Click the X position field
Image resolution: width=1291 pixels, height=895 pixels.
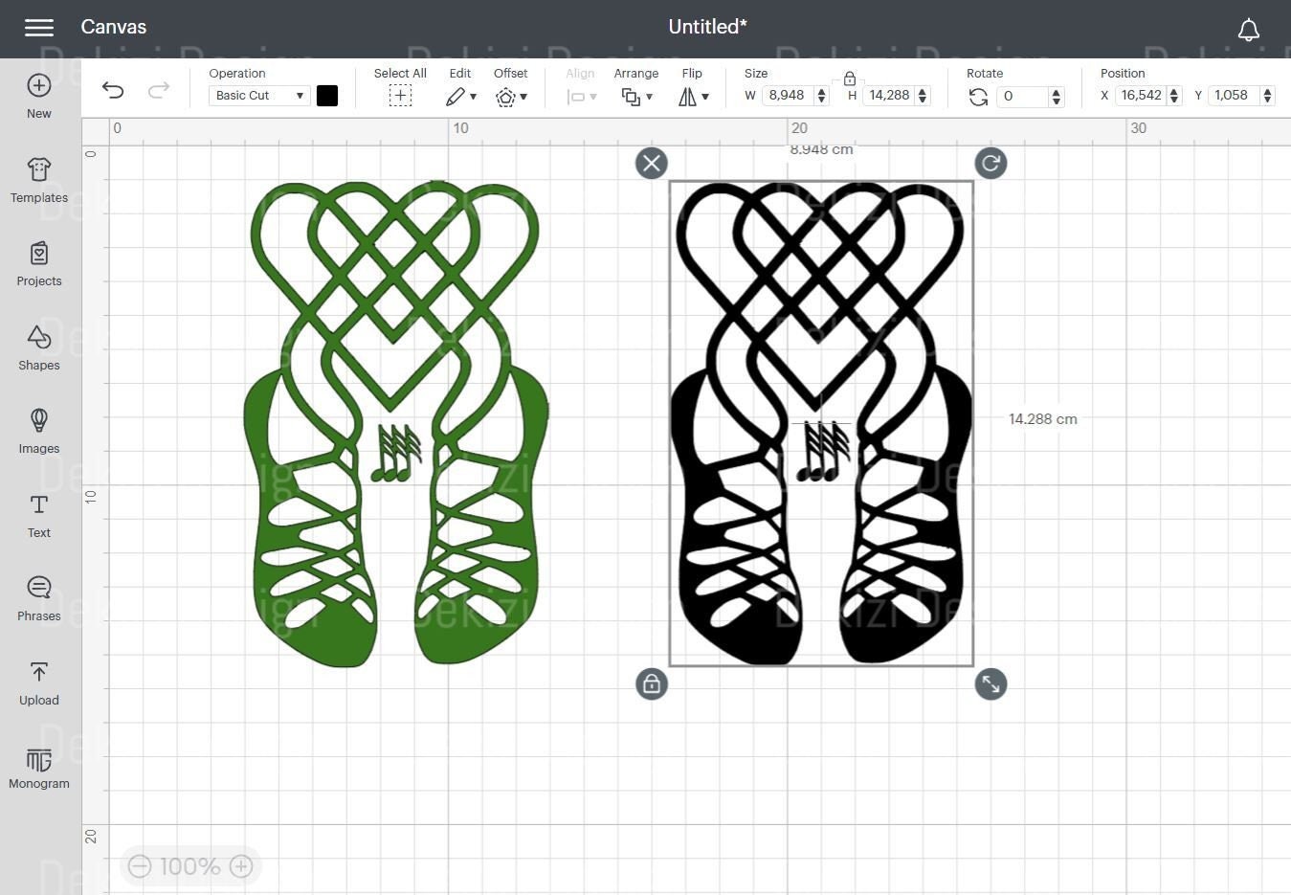[x=1141, y=96]
